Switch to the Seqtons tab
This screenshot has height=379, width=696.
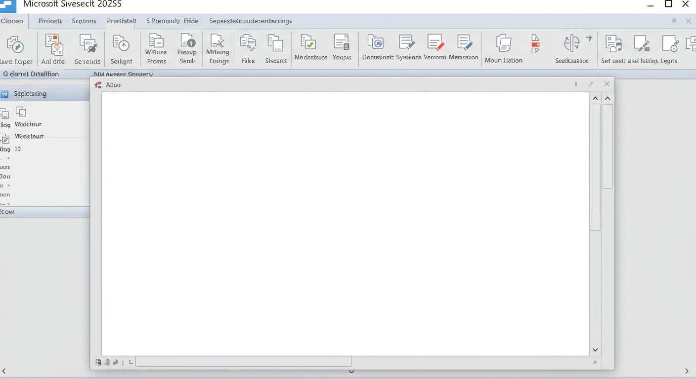click(x=84, y=21)
